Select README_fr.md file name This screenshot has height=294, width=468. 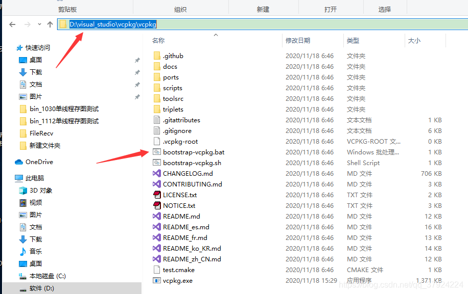(x=185, y=238)
